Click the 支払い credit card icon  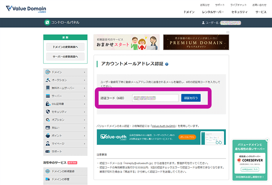click(x=48, y=127)
